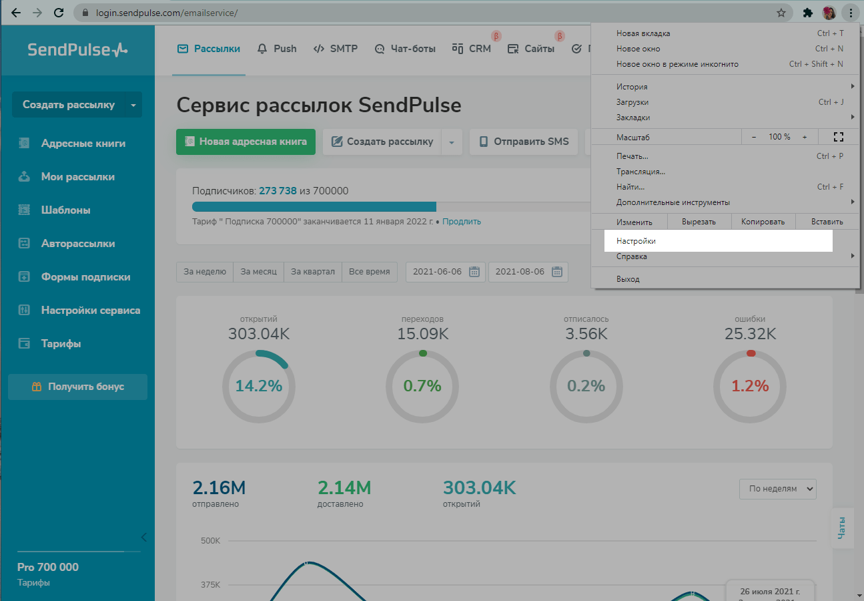Select the За месяц period
Viewport: 864px width, 601px height.
258,272
